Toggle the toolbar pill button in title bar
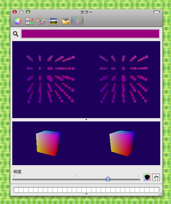Viewport: 171px width, 204px height. [157, 12]
